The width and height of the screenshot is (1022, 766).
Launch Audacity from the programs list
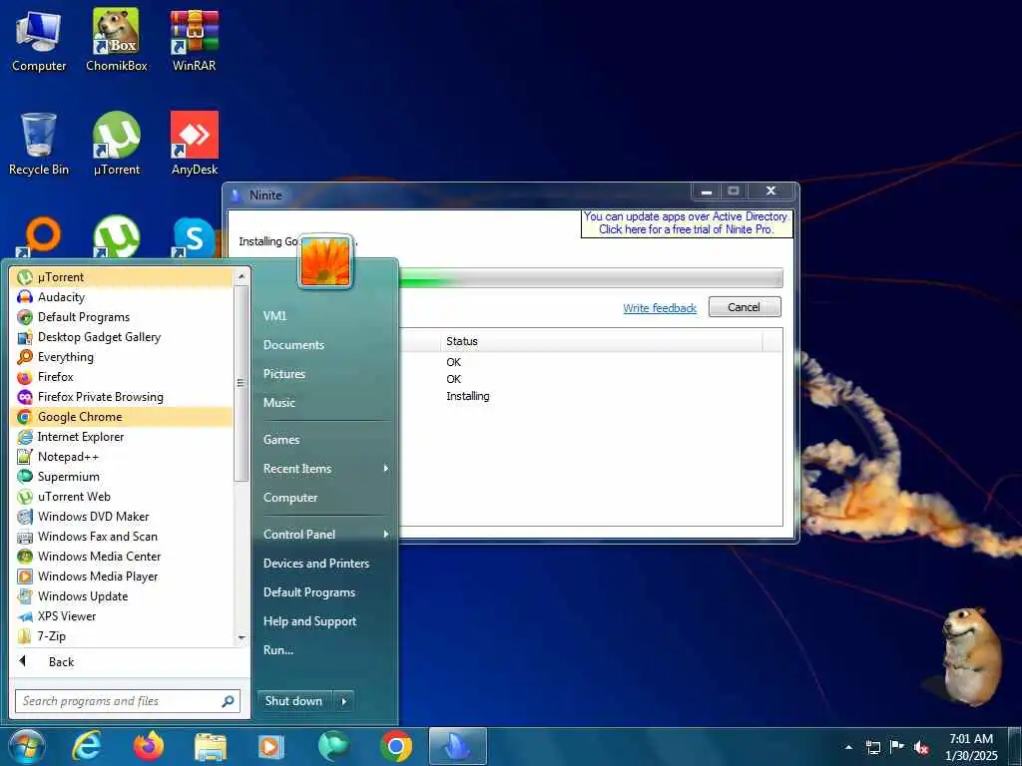coord(121,297)
